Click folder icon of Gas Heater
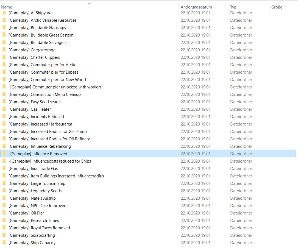The image size is (298, 248). click(4, 109)
